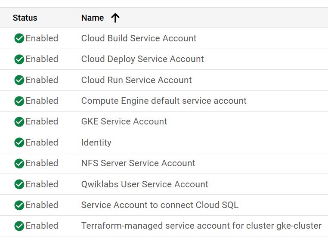Click green check icon for NFS Server Service Account
328x239 pixels.
click(x=19, y=164)
